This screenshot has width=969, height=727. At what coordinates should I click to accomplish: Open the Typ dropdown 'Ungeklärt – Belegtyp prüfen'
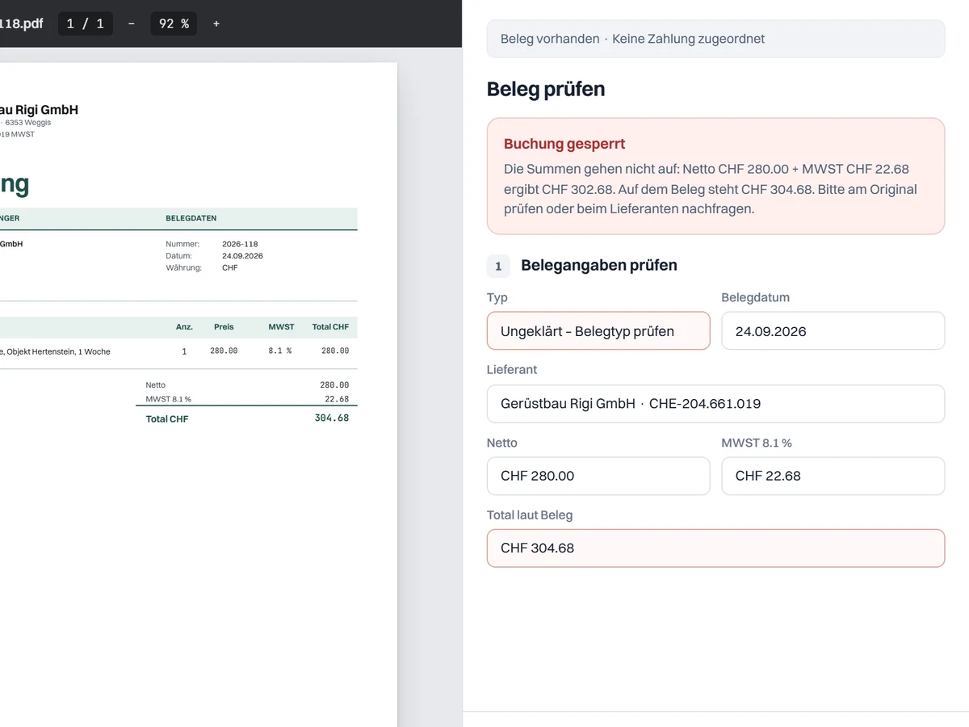pyautogui.click(x=598, y=331)
